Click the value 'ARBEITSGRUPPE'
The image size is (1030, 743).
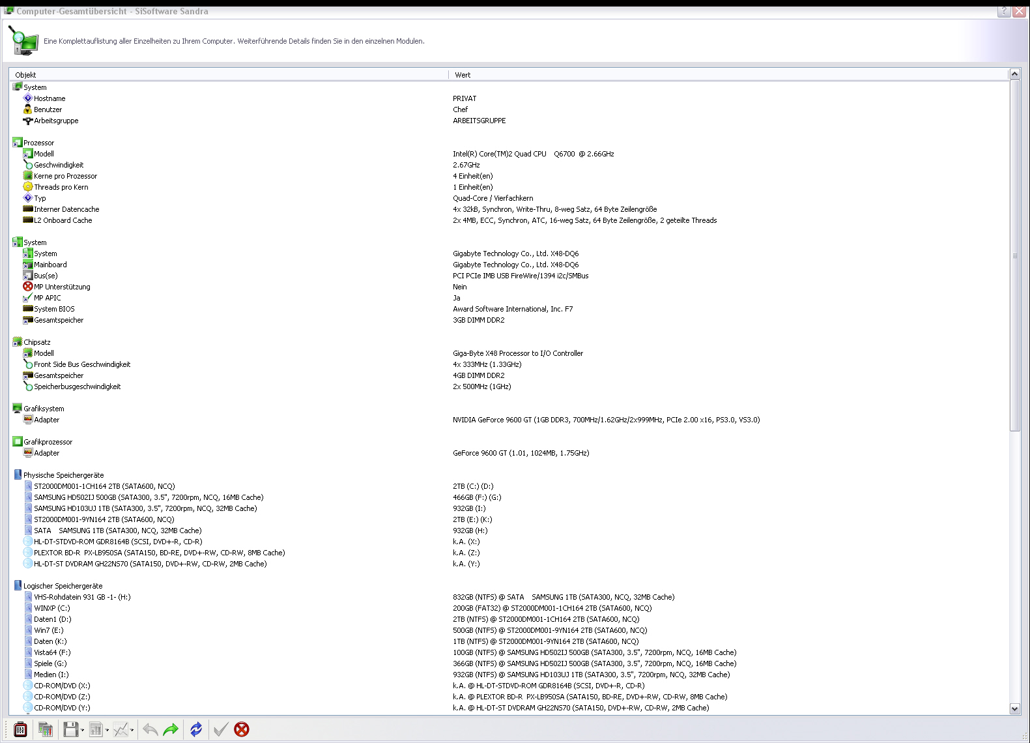point(479,121)
